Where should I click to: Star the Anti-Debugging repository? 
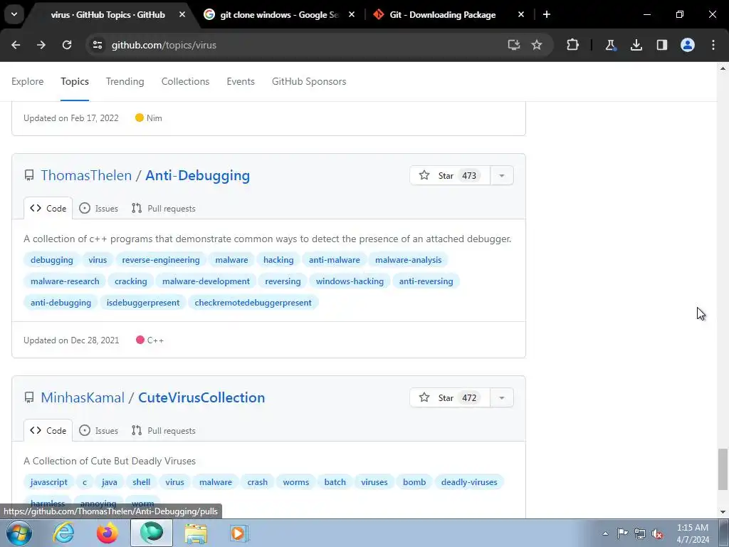[x=450, y=175]
